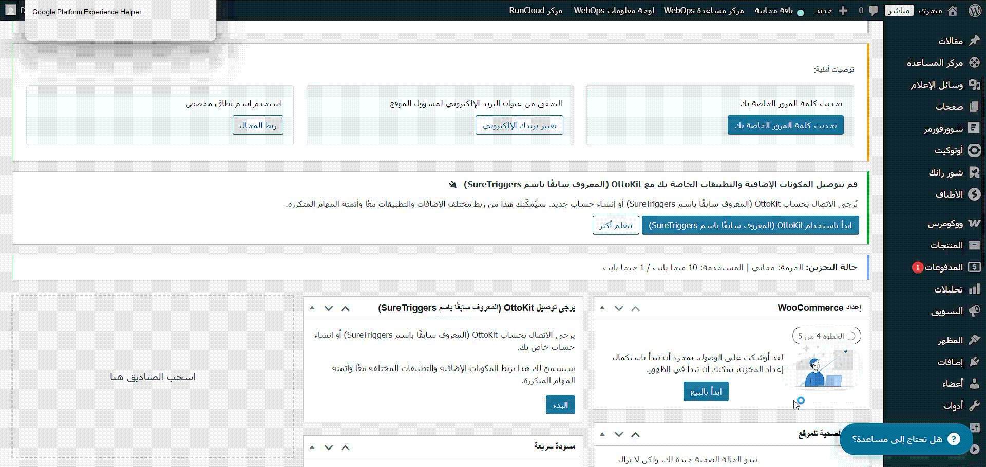Click تحديث كلمة المرور الخاصة بك button
The height and width of the screenshot is (467, 986).
pos(785,125)
